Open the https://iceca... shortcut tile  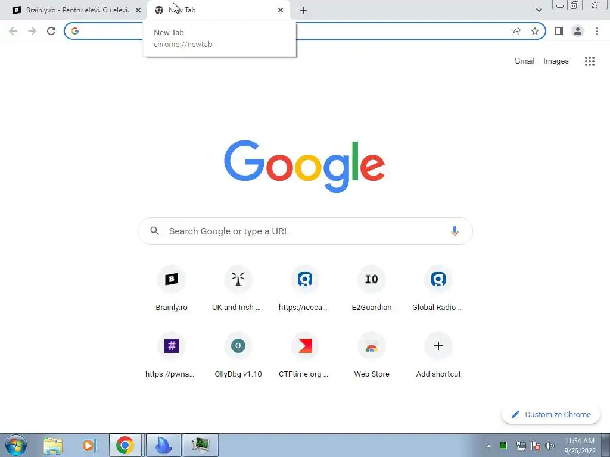pyautogui.click(x=304, y=289)
